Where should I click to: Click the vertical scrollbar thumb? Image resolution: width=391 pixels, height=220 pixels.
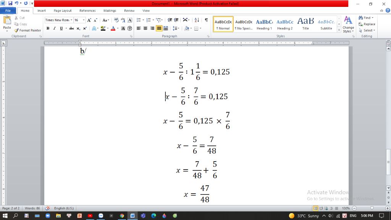coord(388,162)
